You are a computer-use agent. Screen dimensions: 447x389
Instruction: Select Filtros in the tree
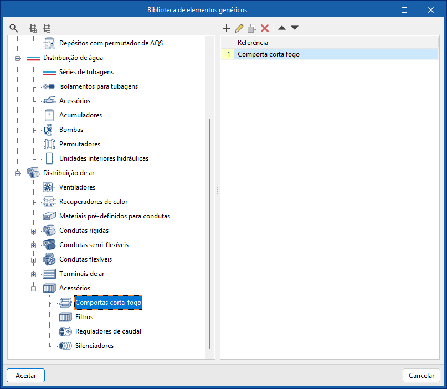coord(84,317)
